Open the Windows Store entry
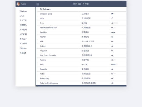This screenshot has width=142, height=107. tap(46, 14)
